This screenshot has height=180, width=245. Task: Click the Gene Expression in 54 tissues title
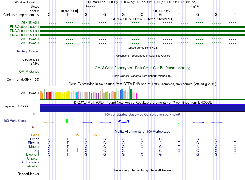pyautogui.click(x=142, y=84)
